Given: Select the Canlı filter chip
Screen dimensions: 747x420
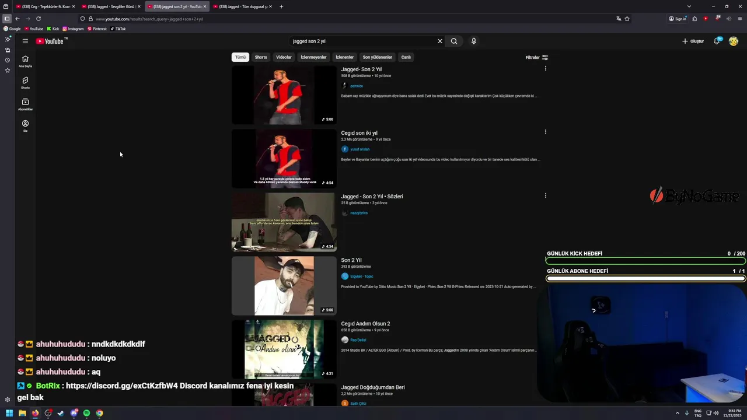Looking at the screenshot, I should tap(406, 57).
